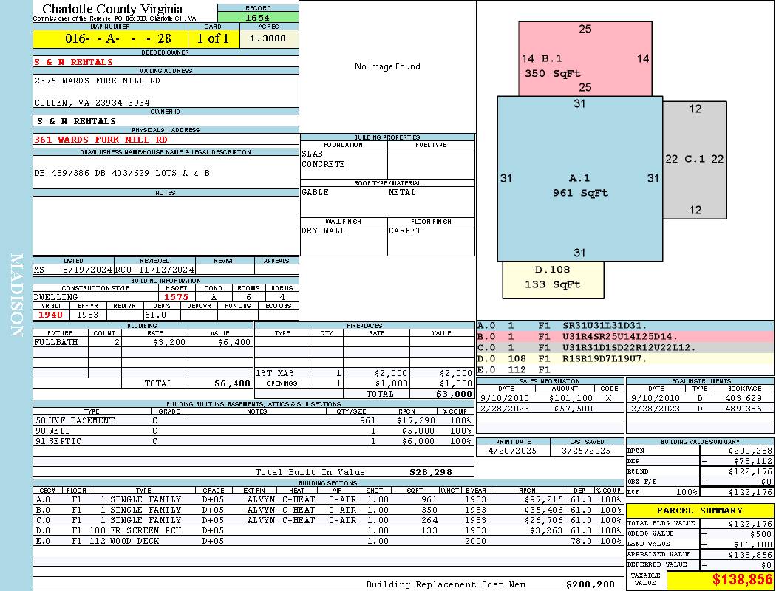776x591 pixels.
Task: Click the card value 1 of 1
Action: click(213, 38)
